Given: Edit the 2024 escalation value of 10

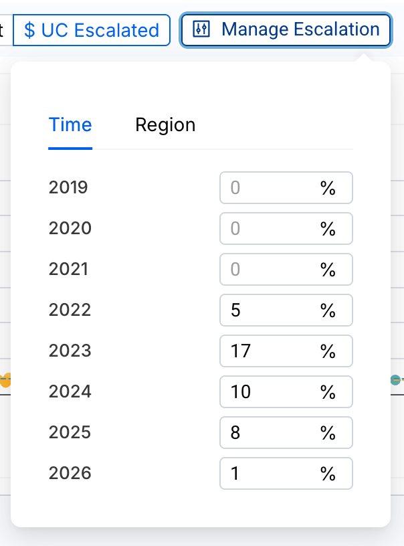Looking at the screenshot, I should [286, 391].
